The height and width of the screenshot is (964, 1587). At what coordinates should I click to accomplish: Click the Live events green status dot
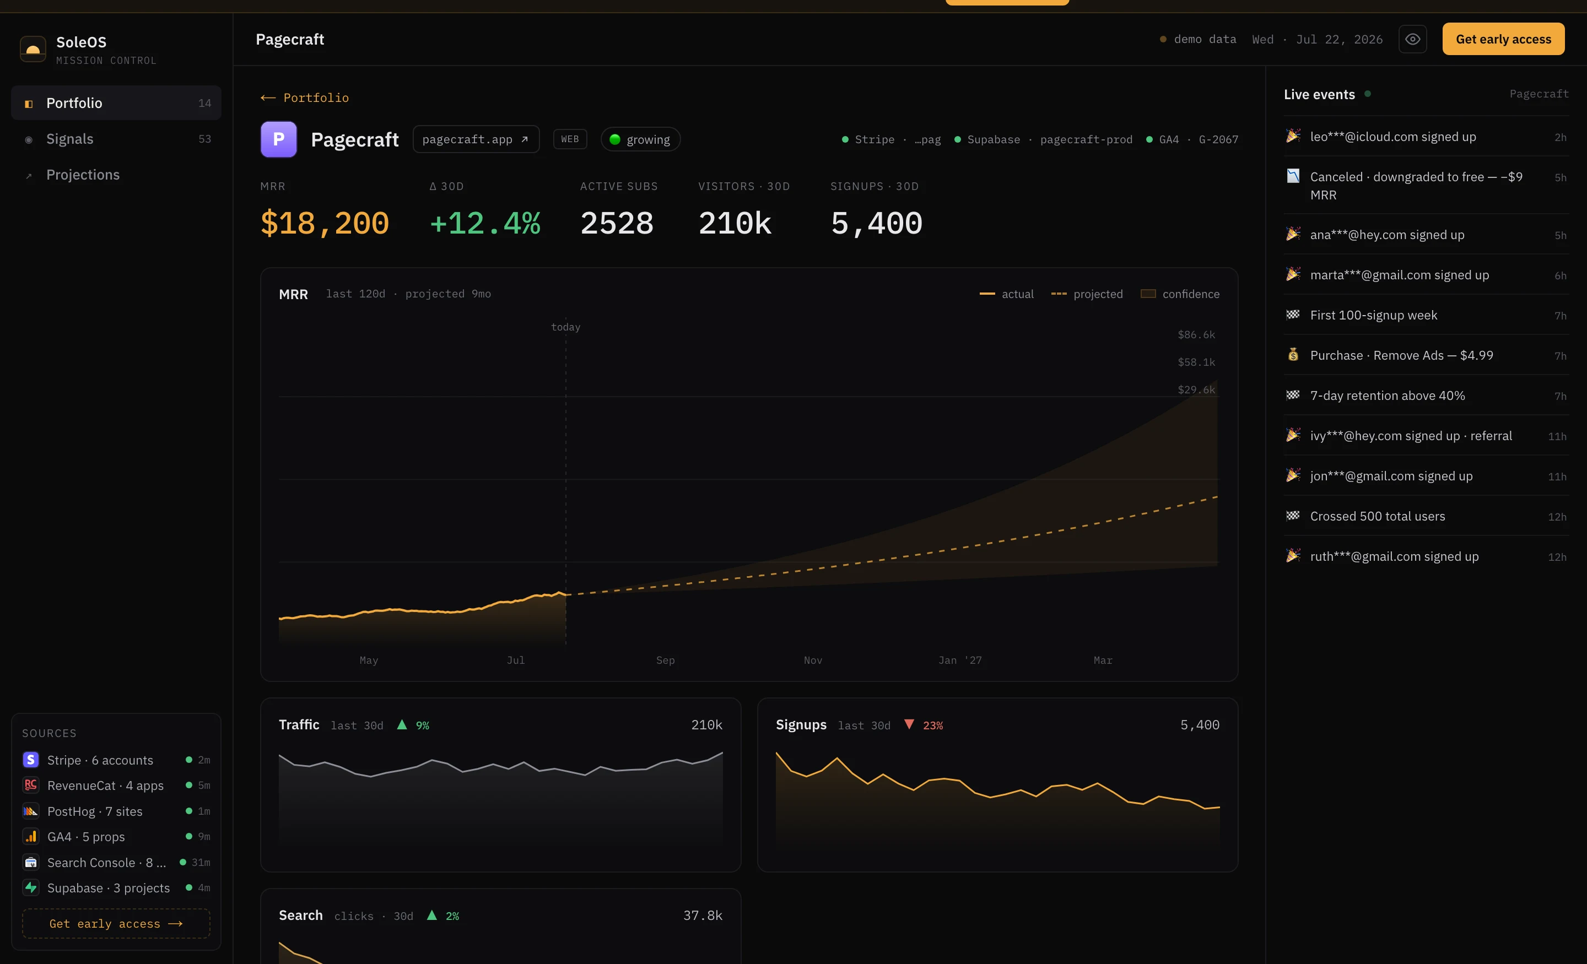1367,94
